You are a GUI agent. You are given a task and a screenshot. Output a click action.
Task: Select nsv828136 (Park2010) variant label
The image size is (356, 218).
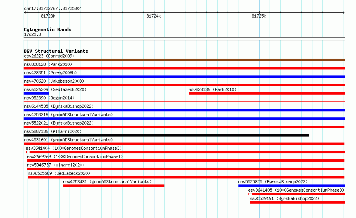pyautogui.click(x=212, y=89)
